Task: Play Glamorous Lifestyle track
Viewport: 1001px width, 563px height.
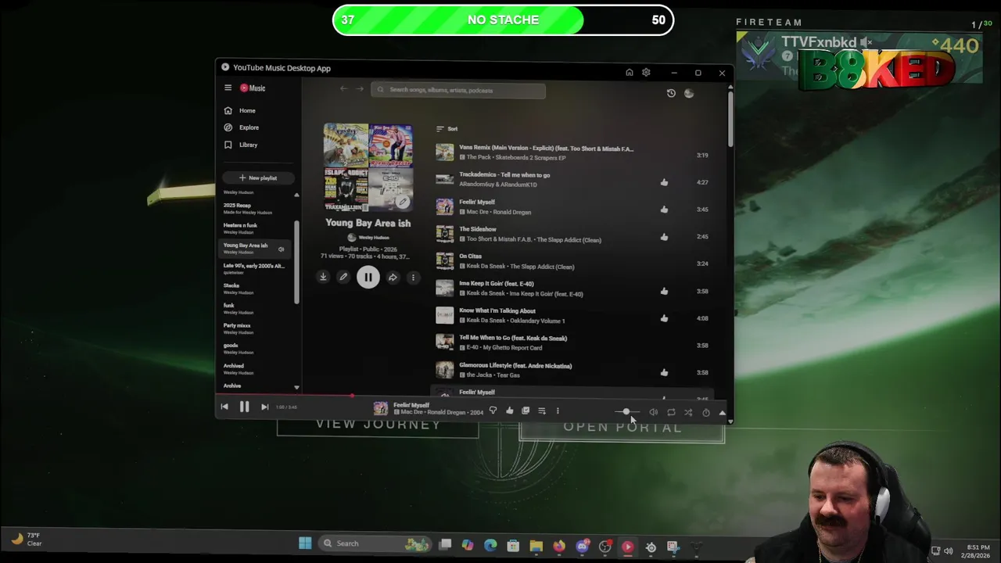Action: click(x=444, y=369)
